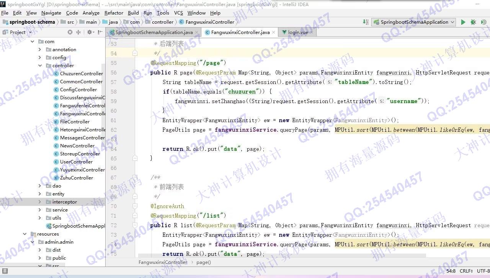The height and width of the screenshot is (278, 490).
Task: Open the Edit menu
Action: pyautogui.click(x=17, y=13)
